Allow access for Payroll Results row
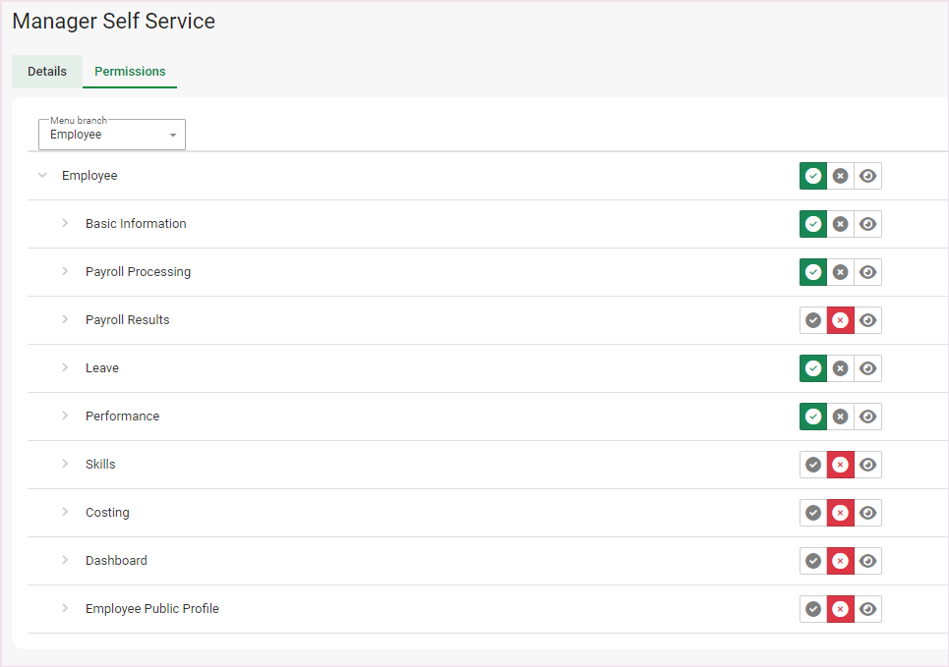This screenshot has width=949, height=667. coord(813,320)
